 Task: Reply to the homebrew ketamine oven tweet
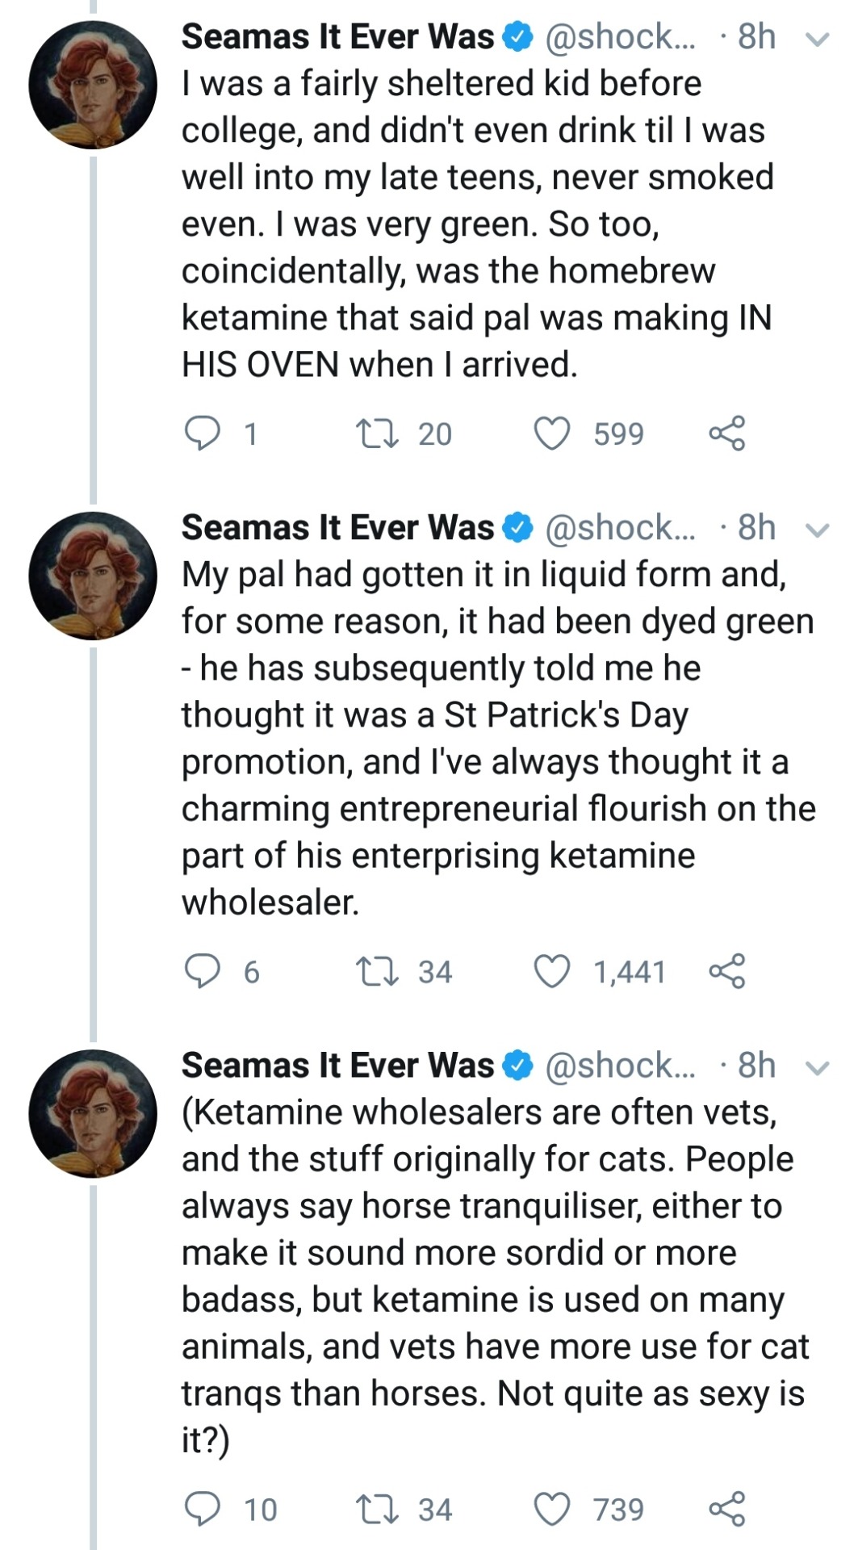202,434
